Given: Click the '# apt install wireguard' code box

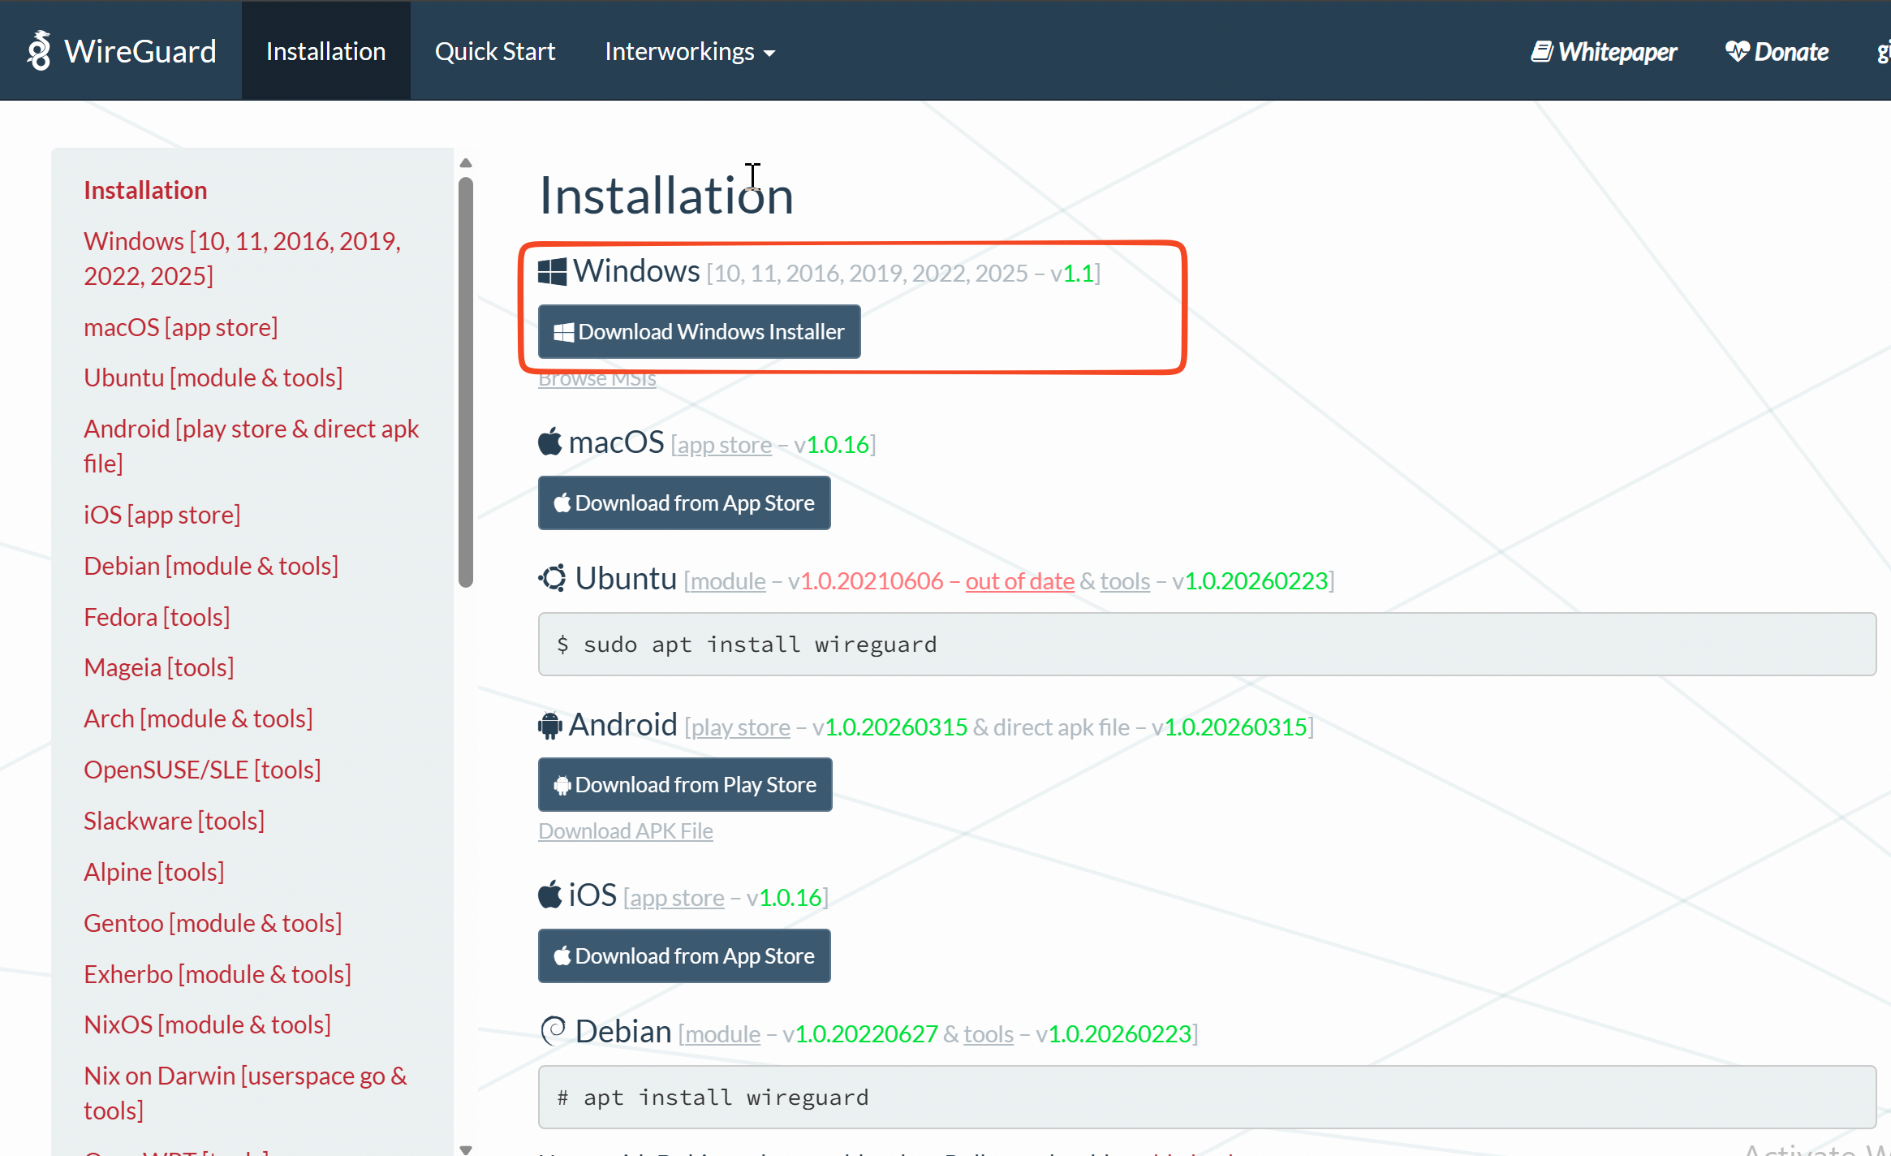Looking at the screenshot, I should click(x=1207, y=1097).
